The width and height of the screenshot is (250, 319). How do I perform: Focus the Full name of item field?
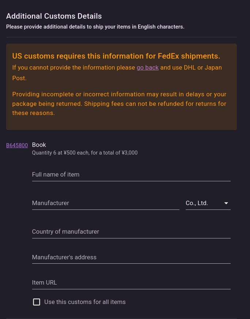pyautogui.click(x=131, y=175)
